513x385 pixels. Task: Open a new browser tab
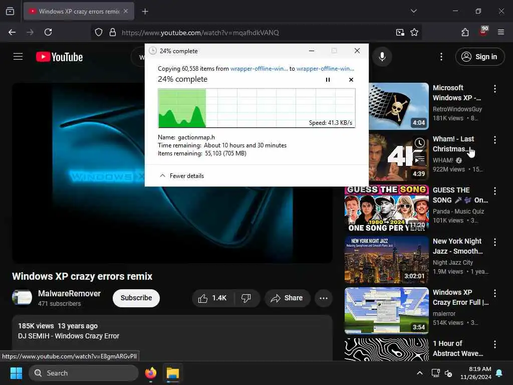(145, 12)
